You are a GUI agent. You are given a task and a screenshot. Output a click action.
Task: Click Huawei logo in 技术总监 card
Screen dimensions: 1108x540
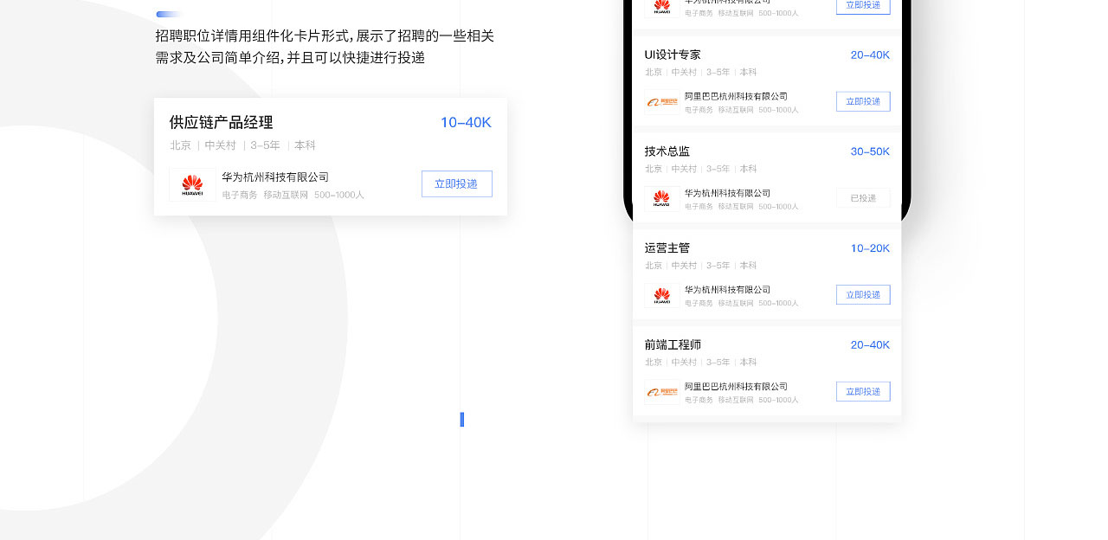(x=661, y=198)
